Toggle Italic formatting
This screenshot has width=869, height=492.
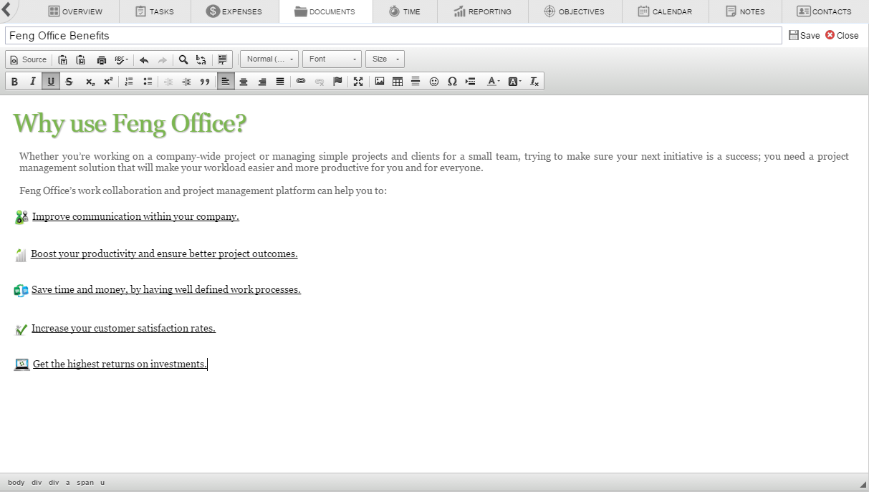click(32, 82)
